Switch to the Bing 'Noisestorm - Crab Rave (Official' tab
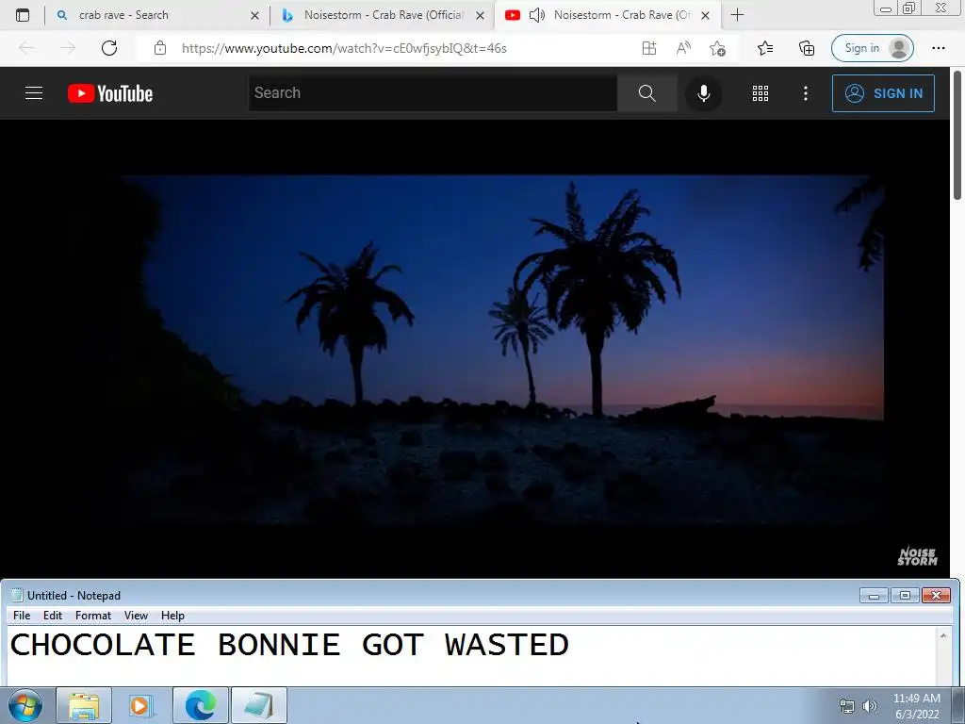 pyautogui.click(x=382, y=15)
